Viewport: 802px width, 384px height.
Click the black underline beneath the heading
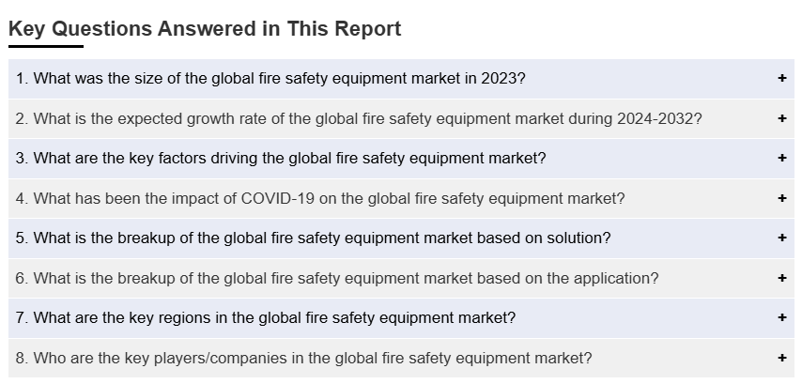click(46, 46)
